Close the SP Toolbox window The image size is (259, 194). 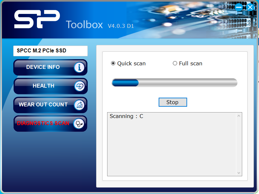coord(250,7)
